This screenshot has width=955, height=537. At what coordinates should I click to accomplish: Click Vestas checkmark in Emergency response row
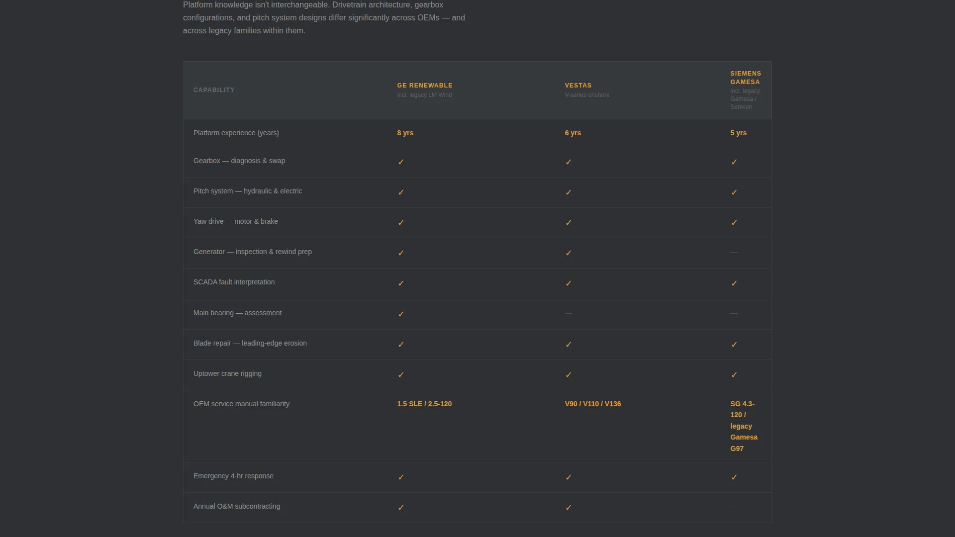[x=569, y=477]
